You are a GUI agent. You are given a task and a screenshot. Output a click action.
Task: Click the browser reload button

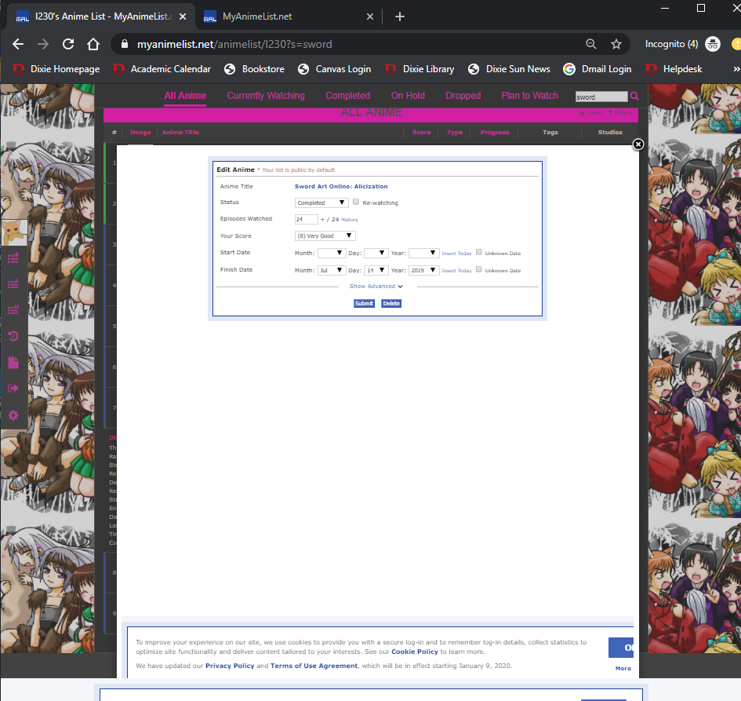point(68,44)
